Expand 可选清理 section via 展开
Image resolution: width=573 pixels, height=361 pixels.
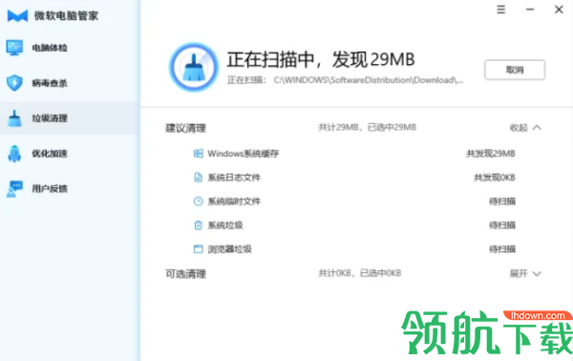pyautogui.click(x=519, y=273)
